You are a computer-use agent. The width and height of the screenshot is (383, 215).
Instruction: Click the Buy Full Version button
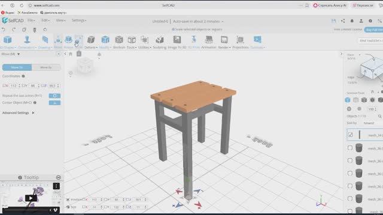[373, 29]
